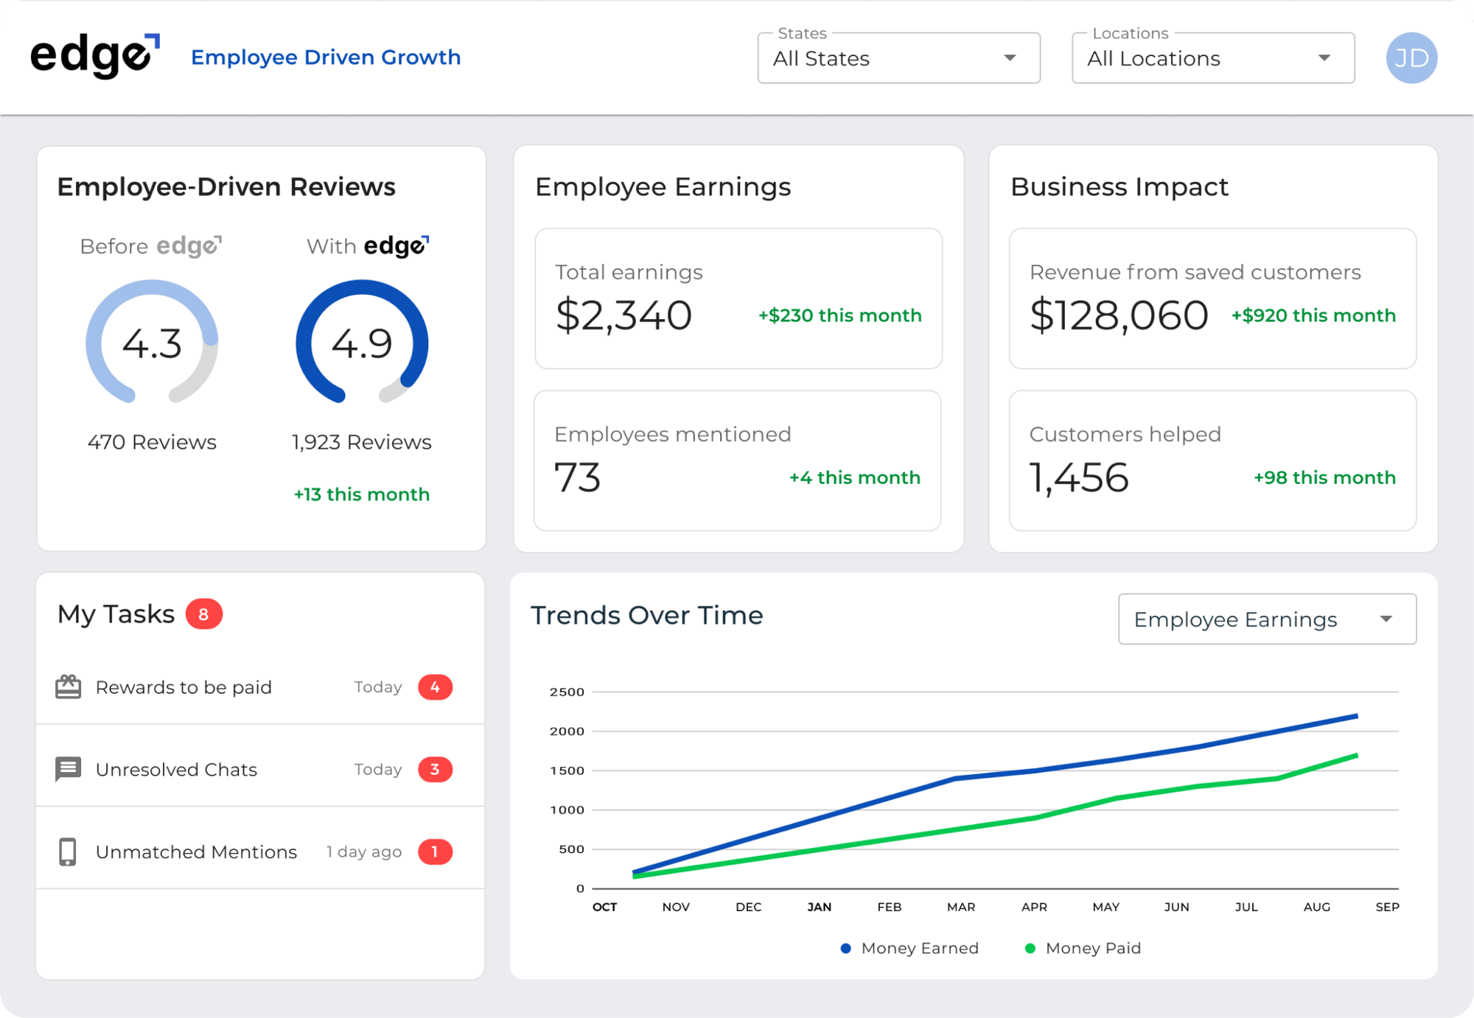Click the Business Impact heading
The width and height of the screenshot is (1474, 1018).
(1120, 187)
